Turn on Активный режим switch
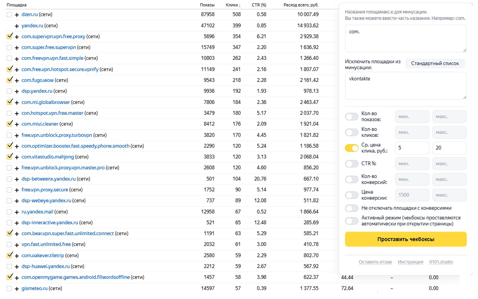 pos(352,221)
